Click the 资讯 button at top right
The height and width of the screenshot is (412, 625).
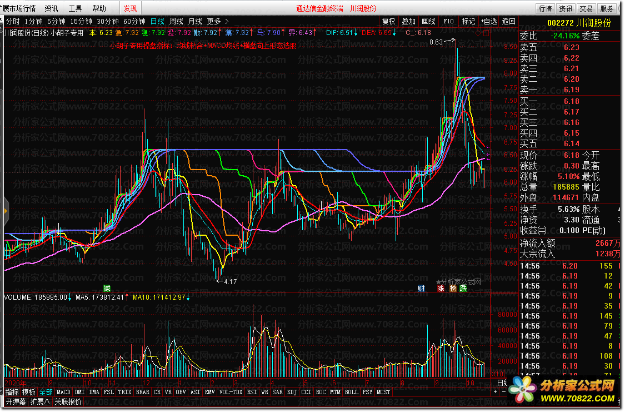point(566,8)
